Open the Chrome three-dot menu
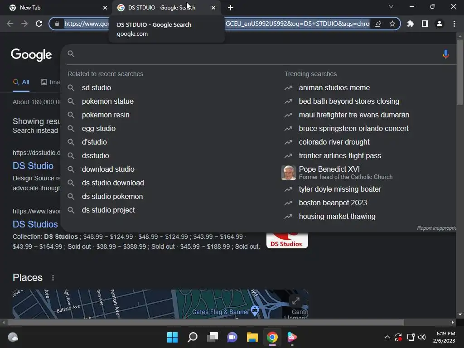Viewport: 464px width, 348px height. point(454,24)
